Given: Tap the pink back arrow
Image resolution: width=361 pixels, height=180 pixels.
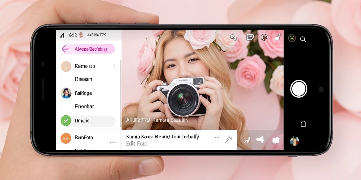Looking at the screenshot, I should (65, 49).
